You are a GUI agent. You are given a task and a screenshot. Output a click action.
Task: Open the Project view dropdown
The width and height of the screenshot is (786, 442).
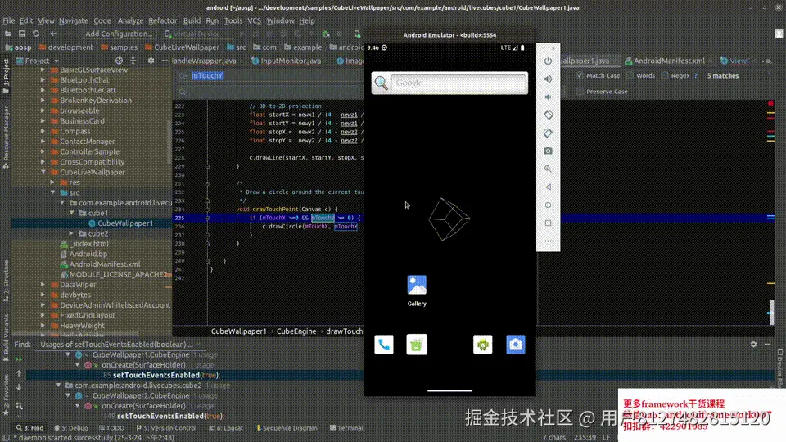pyautogui.click(x=38, y=61)
